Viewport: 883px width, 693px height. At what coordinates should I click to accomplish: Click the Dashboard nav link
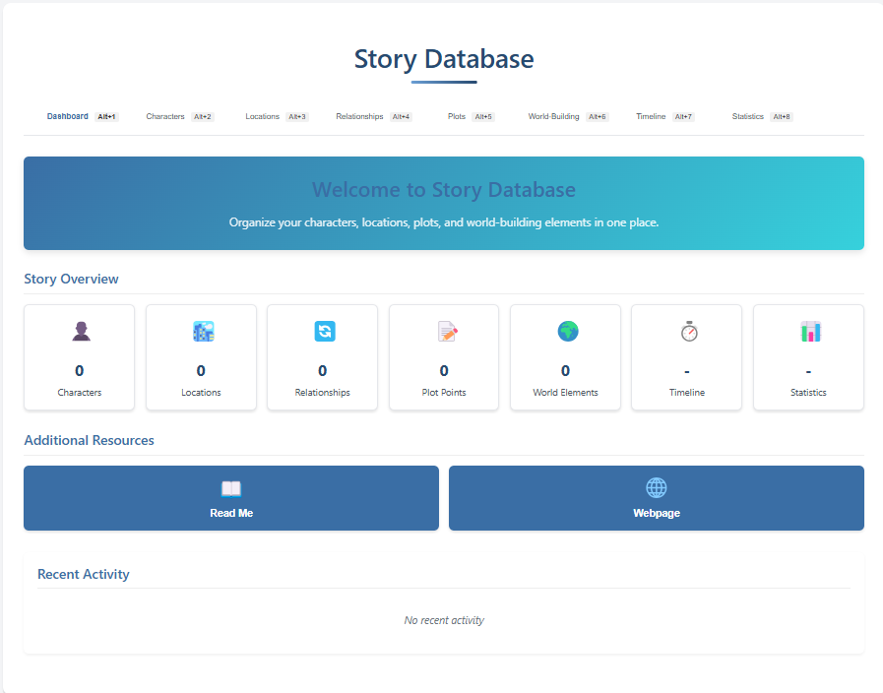(67, 115)
